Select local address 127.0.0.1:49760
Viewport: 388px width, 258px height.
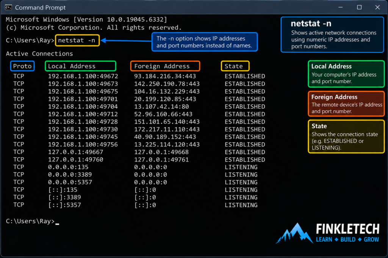pos(75,159)
